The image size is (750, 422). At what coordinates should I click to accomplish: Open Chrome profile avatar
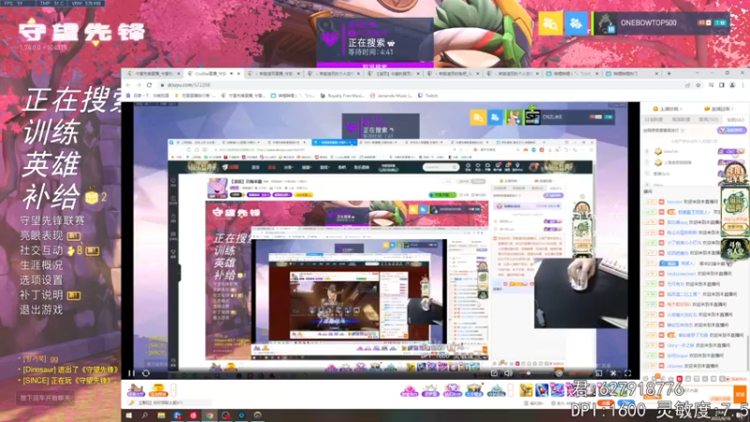(732, 84)
